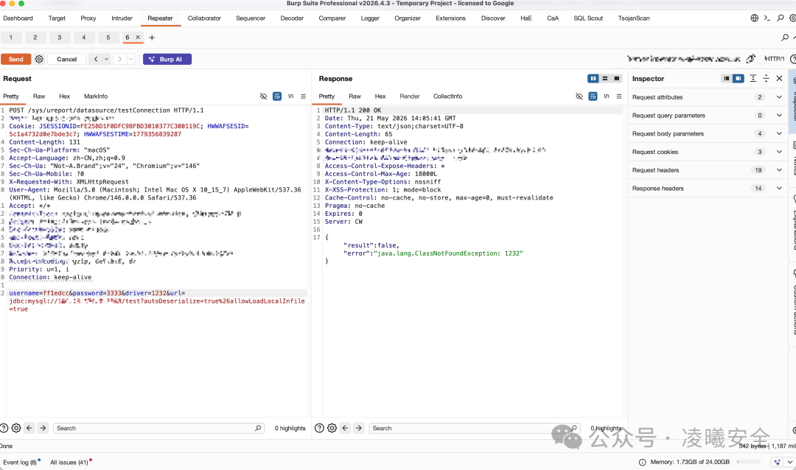Open Event log (8)

coord(20,462)
